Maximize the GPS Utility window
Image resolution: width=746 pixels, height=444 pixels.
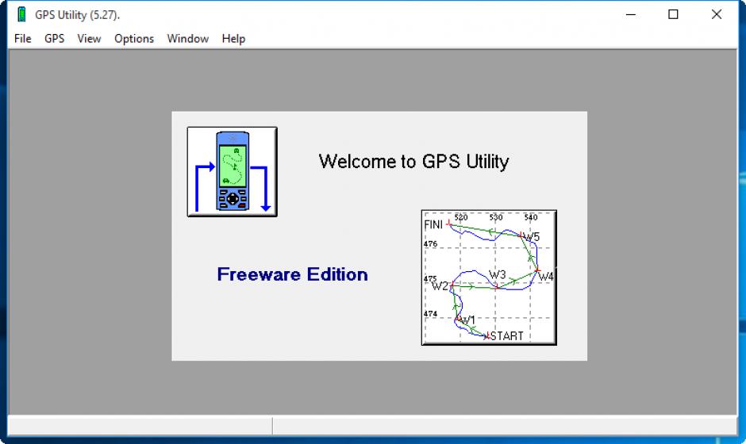(673, 15)
